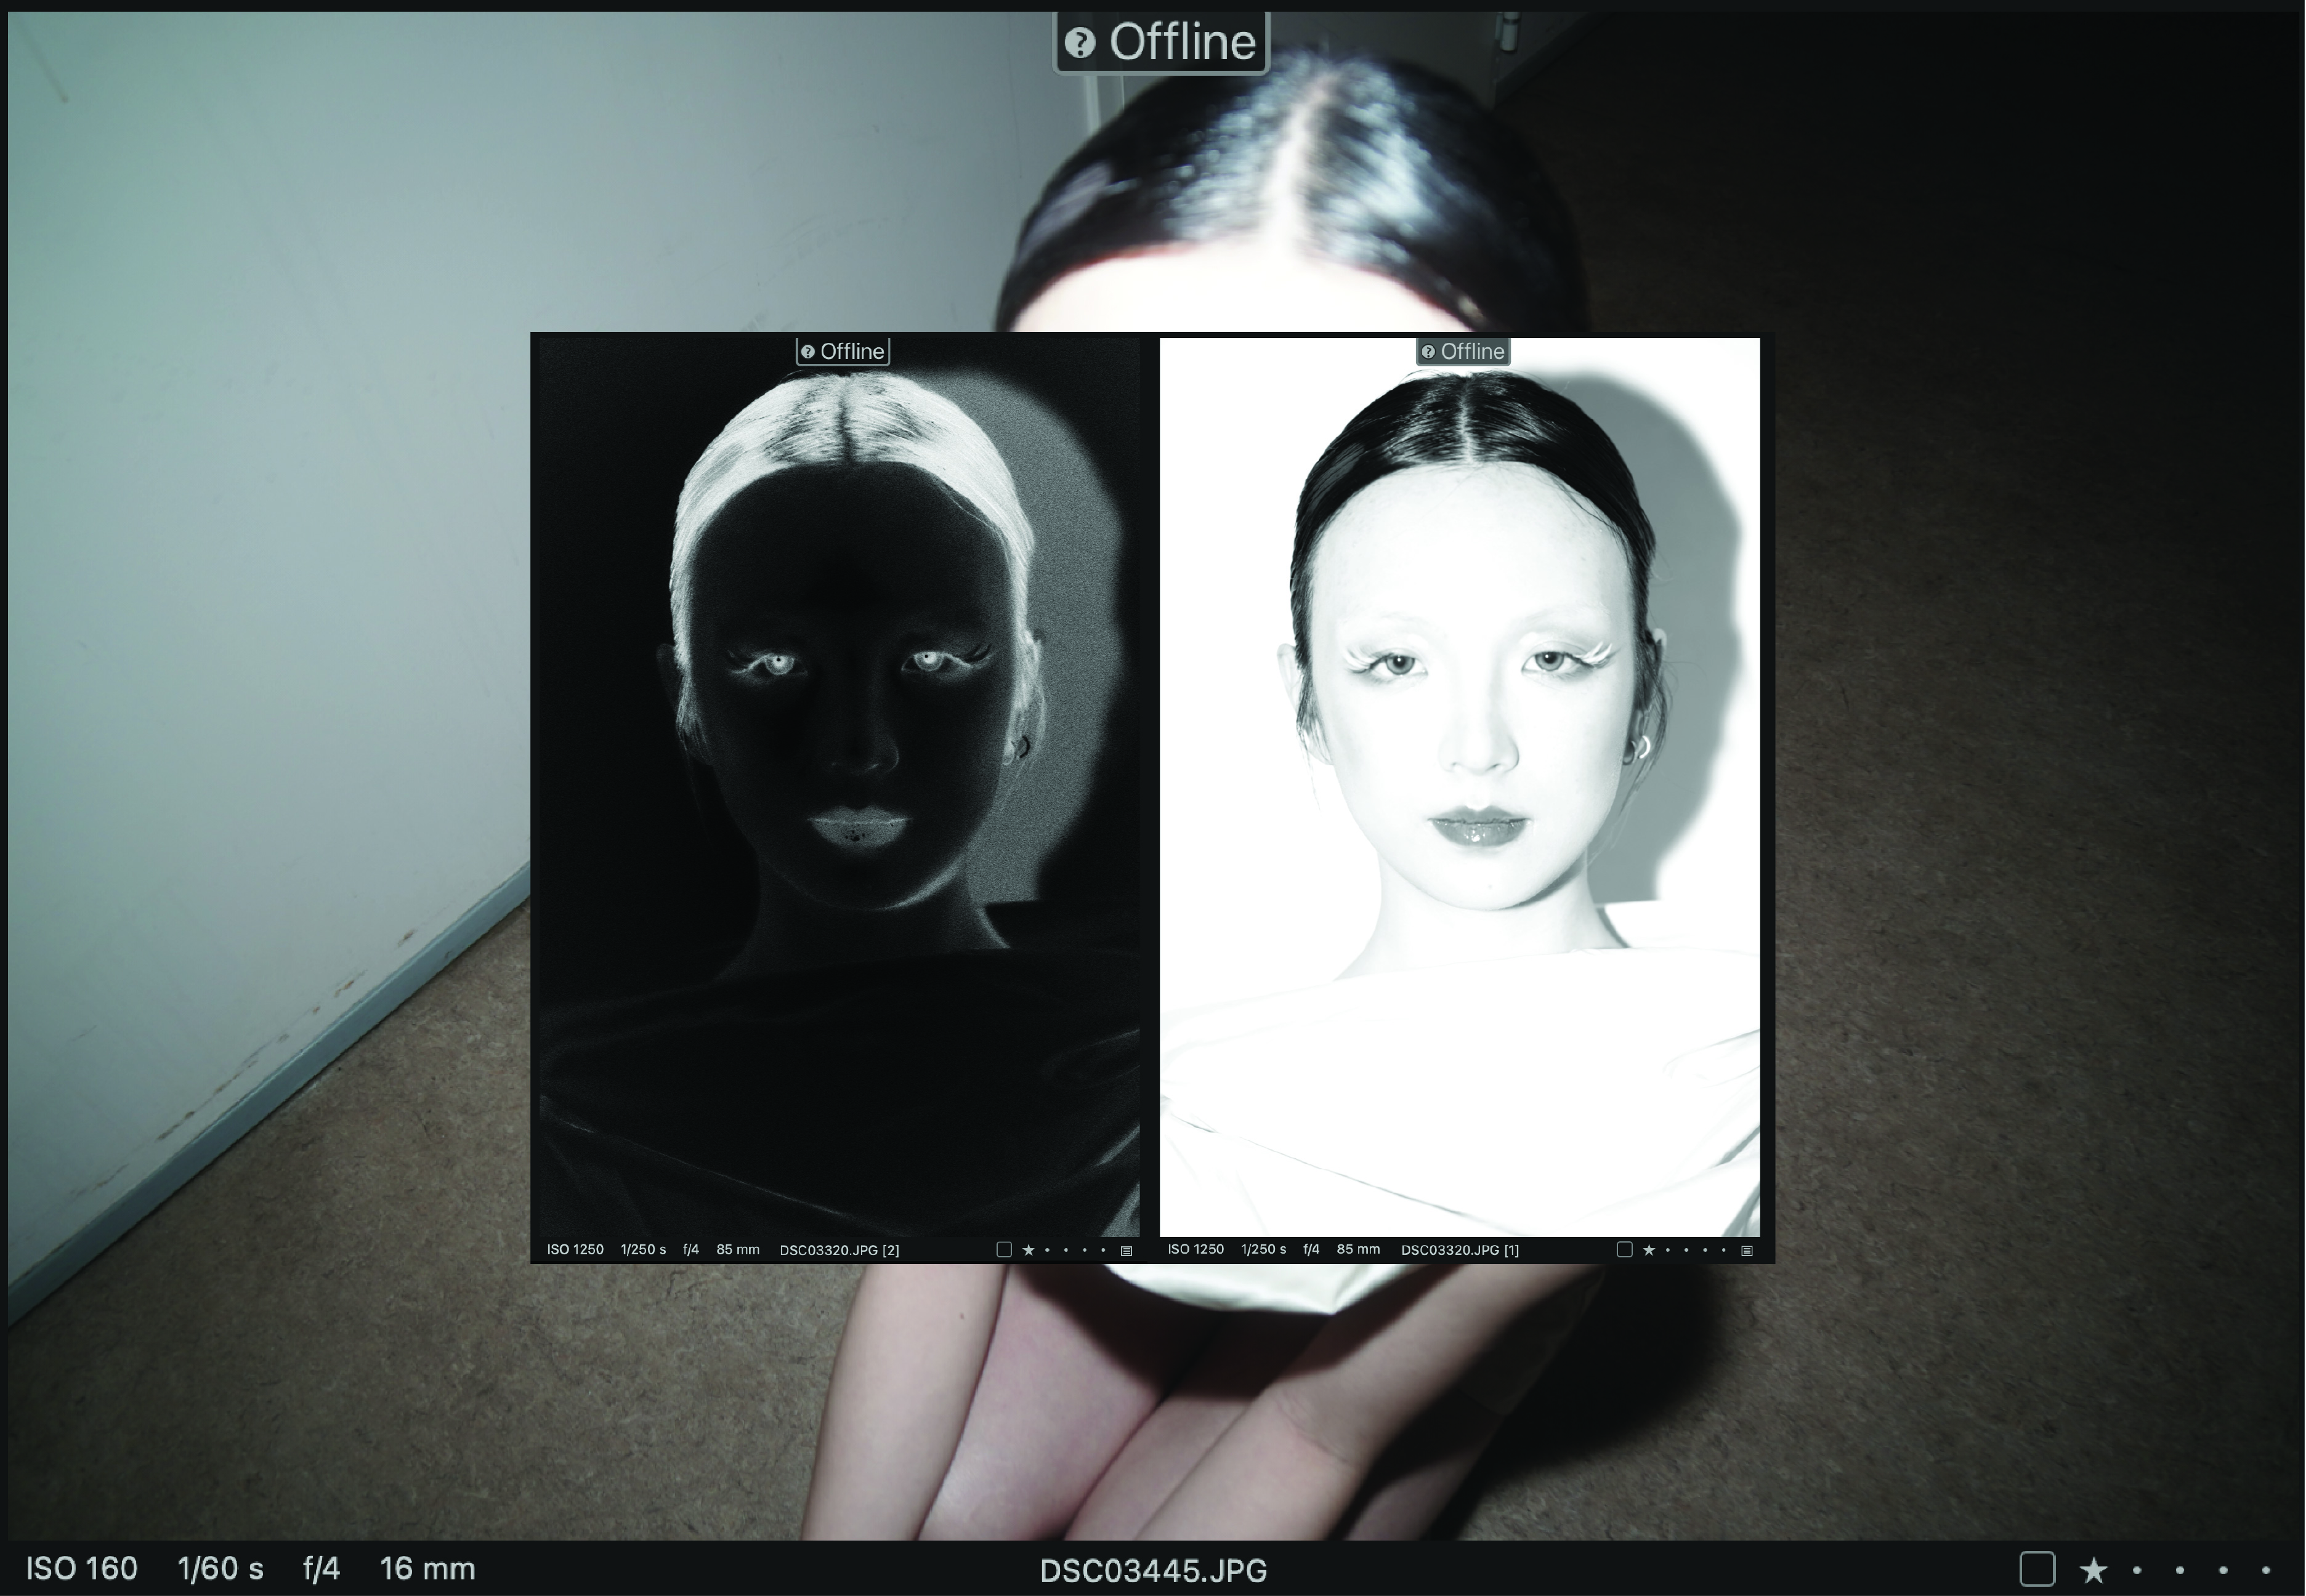Click ISO 1250 under the inverted portrait
Image resolution: width=2306 pixels, height=1596 pixels.
point(575,1250)
